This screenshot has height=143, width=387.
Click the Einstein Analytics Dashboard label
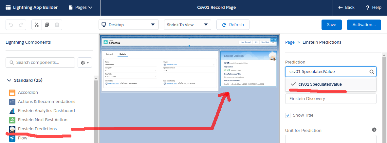[x=46, y=110]
